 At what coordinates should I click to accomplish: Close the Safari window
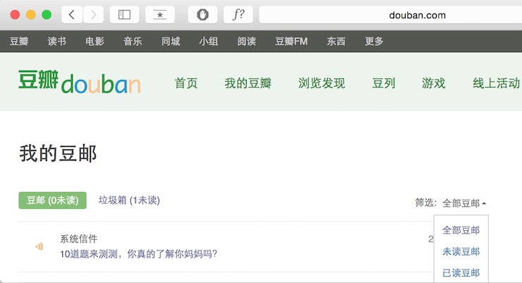(x=15, y=15)
